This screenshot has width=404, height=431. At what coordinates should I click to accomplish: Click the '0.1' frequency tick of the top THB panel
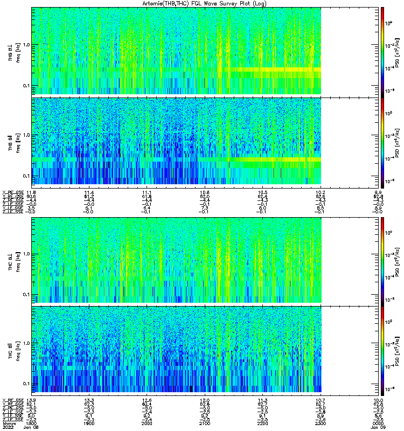[26, 86]
